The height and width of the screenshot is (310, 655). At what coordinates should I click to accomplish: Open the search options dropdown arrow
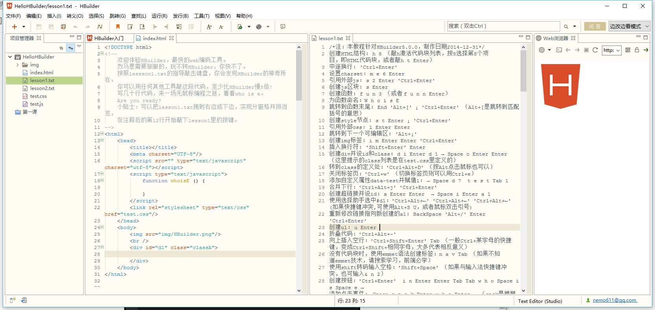pos(574,27)
